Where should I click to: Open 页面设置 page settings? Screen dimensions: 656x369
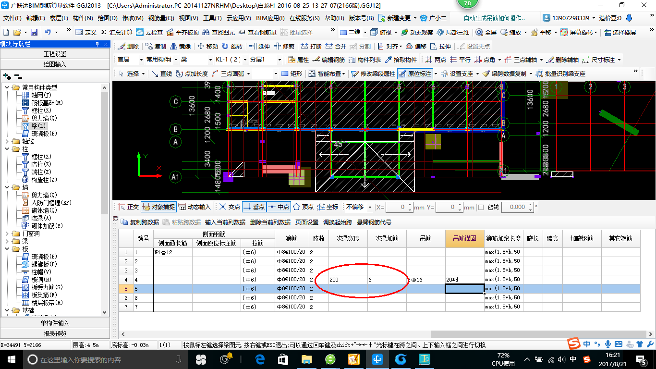[307, 222]
